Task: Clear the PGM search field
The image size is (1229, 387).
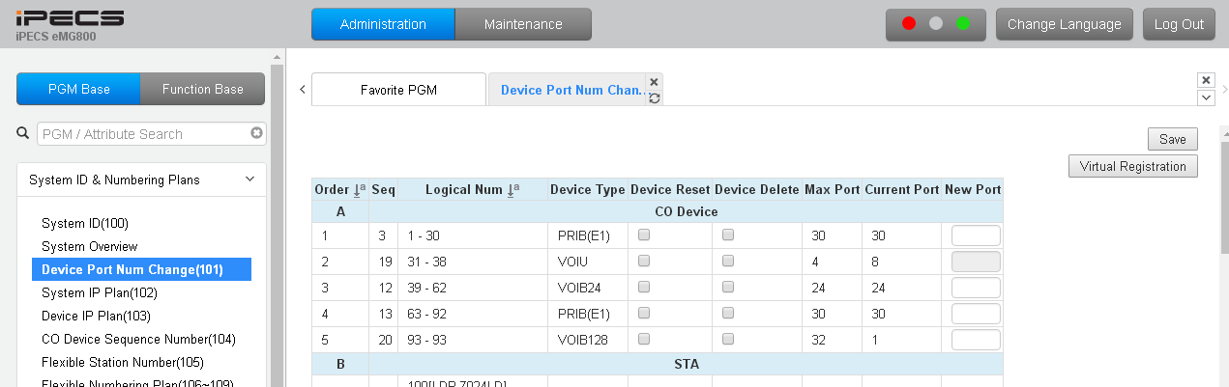Action: tap(256, 134)
